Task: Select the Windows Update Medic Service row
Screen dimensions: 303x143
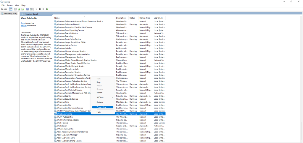Action: pyautogui.click(x=109, y=108)
